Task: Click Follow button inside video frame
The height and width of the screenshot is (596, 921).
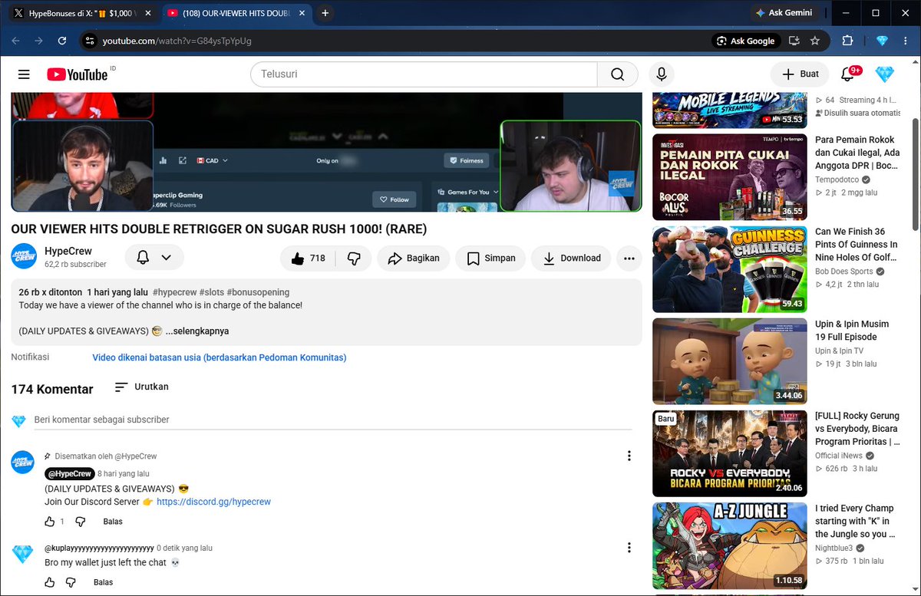Action: 394,199
